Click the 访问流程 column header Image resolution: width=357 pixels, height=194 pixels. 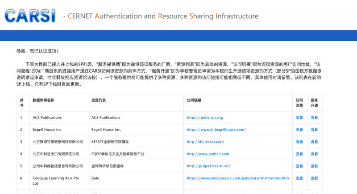299,103
